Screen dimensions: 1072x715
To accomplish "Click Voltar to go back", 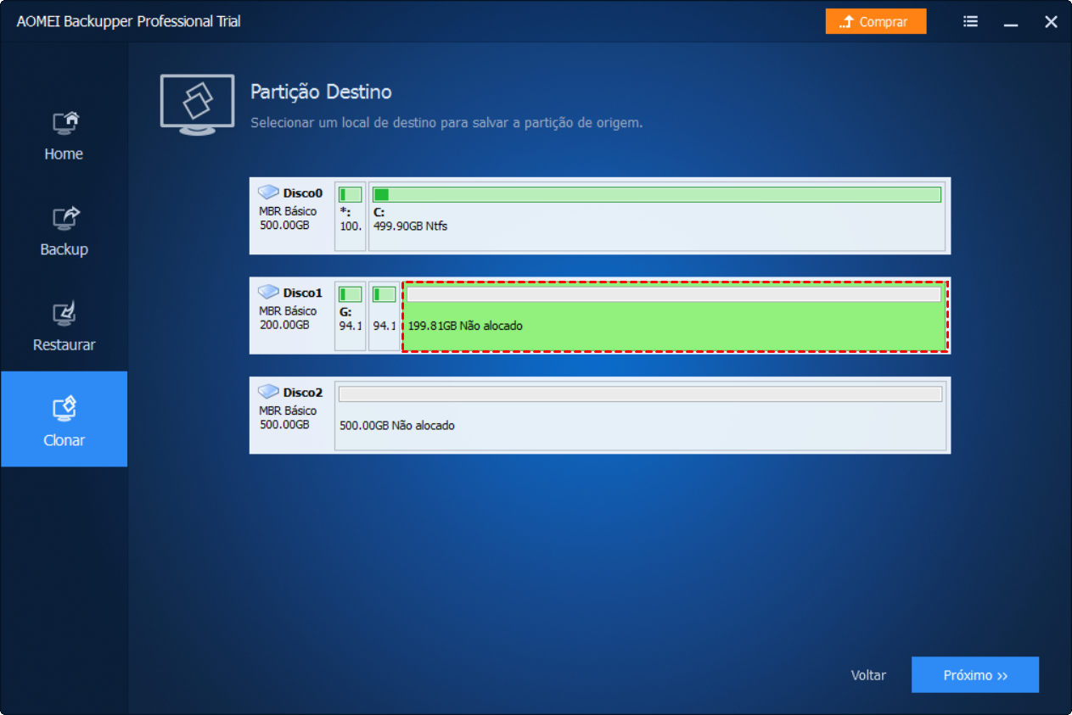I will [868, 674].
